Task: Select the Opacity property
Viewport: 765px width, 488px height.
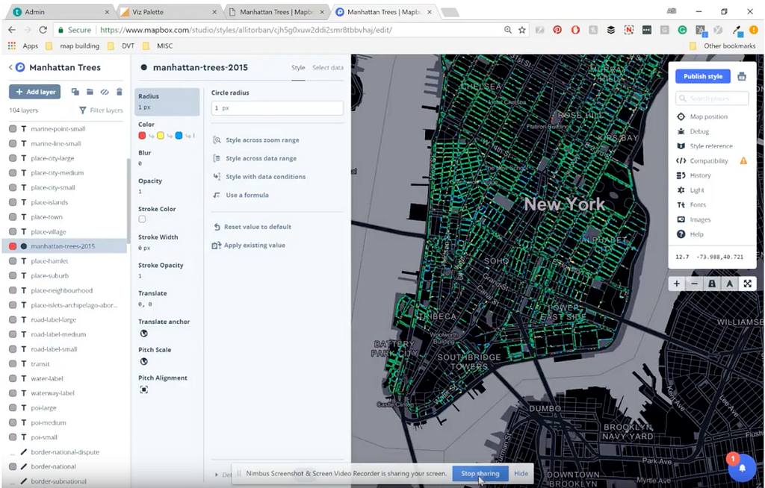Action: (x=167, y=186)
